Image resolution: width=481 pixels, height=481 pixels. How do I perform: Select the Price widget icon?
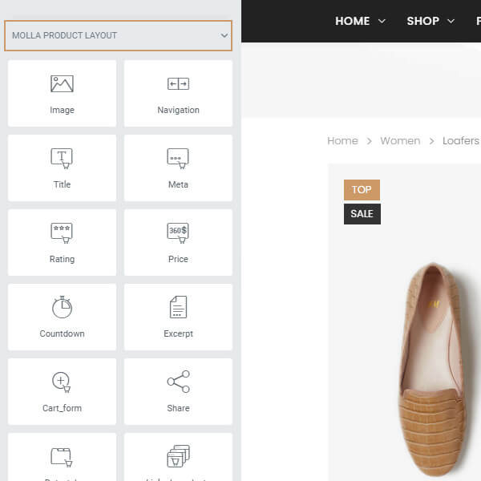(x=178, y=233)
